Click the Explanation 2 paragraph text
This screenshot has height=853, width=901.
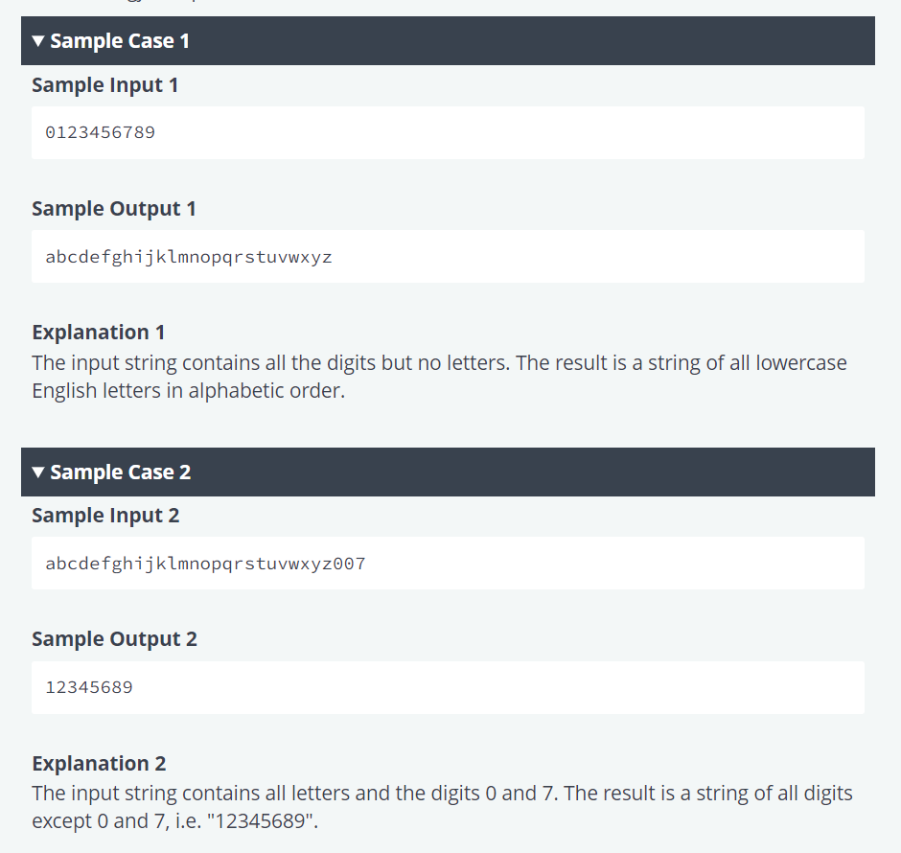(x=442, y=807)
